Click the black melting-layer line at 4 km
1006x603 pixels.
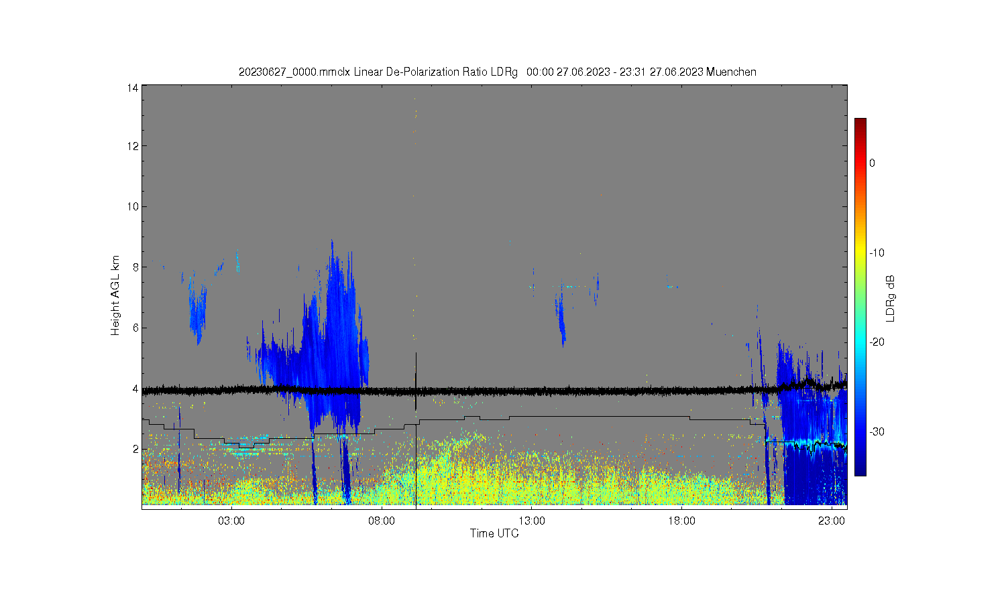pyautogui.click(x=494, y=390)
